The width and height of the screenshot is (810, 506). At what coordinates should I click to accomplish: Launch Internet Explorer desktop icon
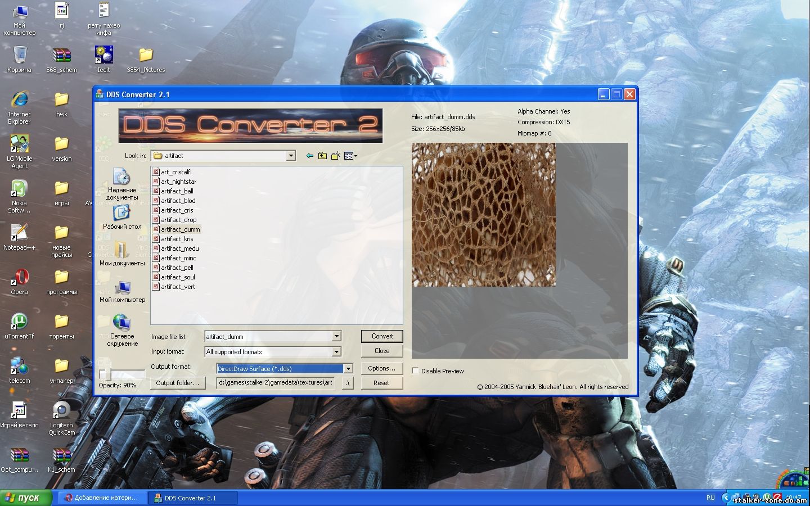click(x=20, y=107)
